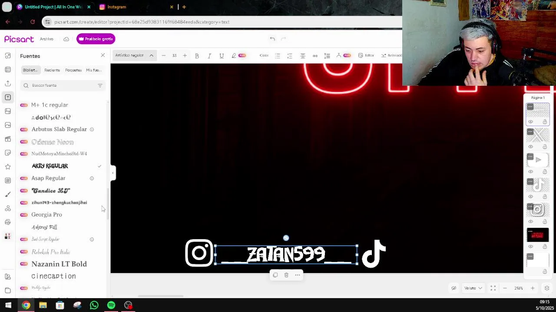This screenshot has width=556, height=312.
Task: Increase the font size with plus
Action: click(x=185, y=55)
